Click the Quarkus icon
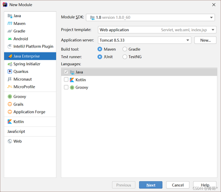Image resolution: width=221 pixels, height=192 pixels. coord(10,71)
